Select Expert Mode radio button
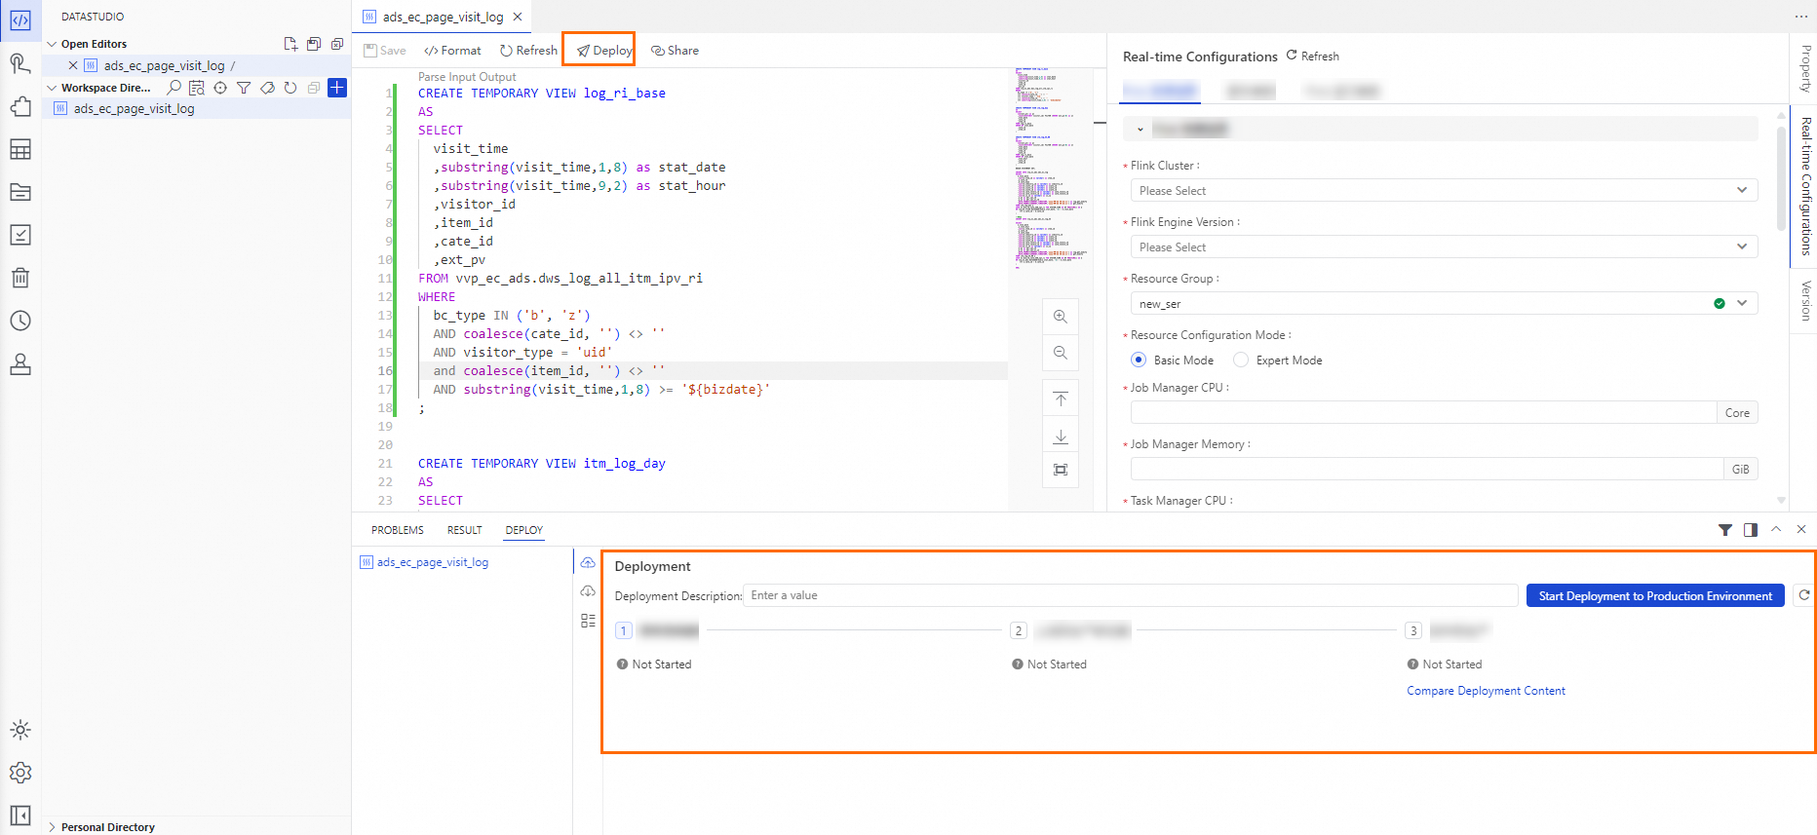Viewport: 1817px width, 835px height. 1241,360
